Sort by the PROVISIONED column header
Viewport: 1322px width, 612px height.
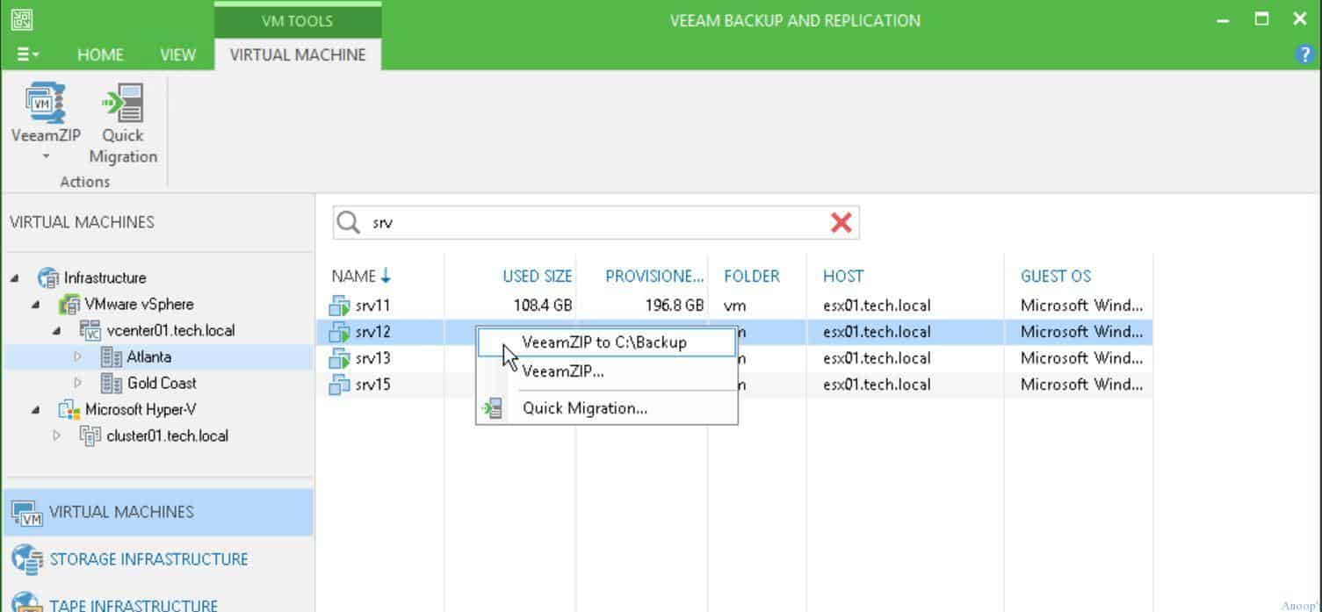[654, 276]
